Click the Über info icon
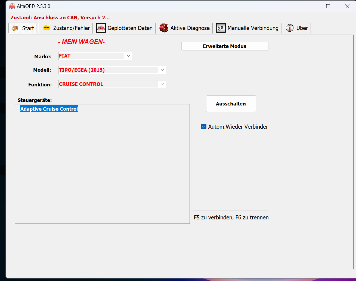The width and height of the screenshot is (356, 281). coord(290,28)
